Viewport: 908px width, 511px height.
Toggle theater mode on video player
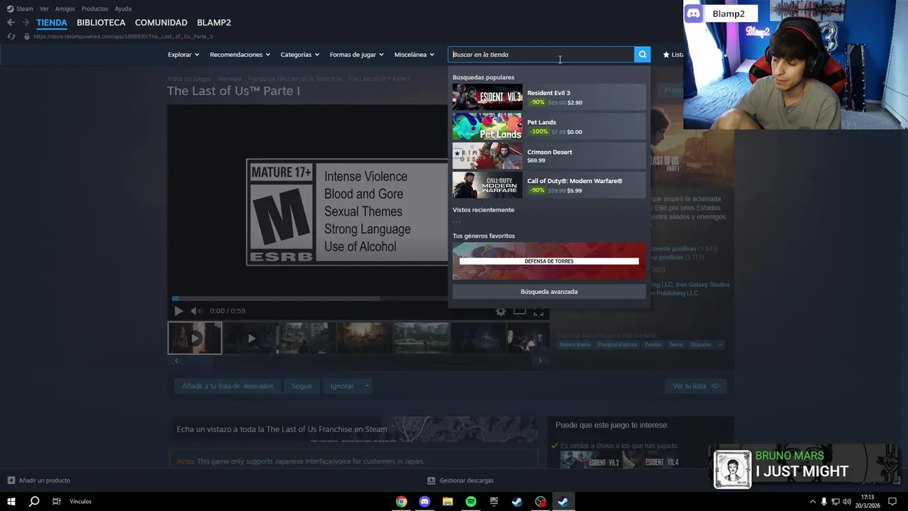519,311
